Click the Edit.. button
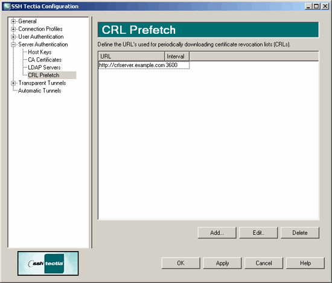This screenshot has height=283, width=332. (x=258, y=233)
